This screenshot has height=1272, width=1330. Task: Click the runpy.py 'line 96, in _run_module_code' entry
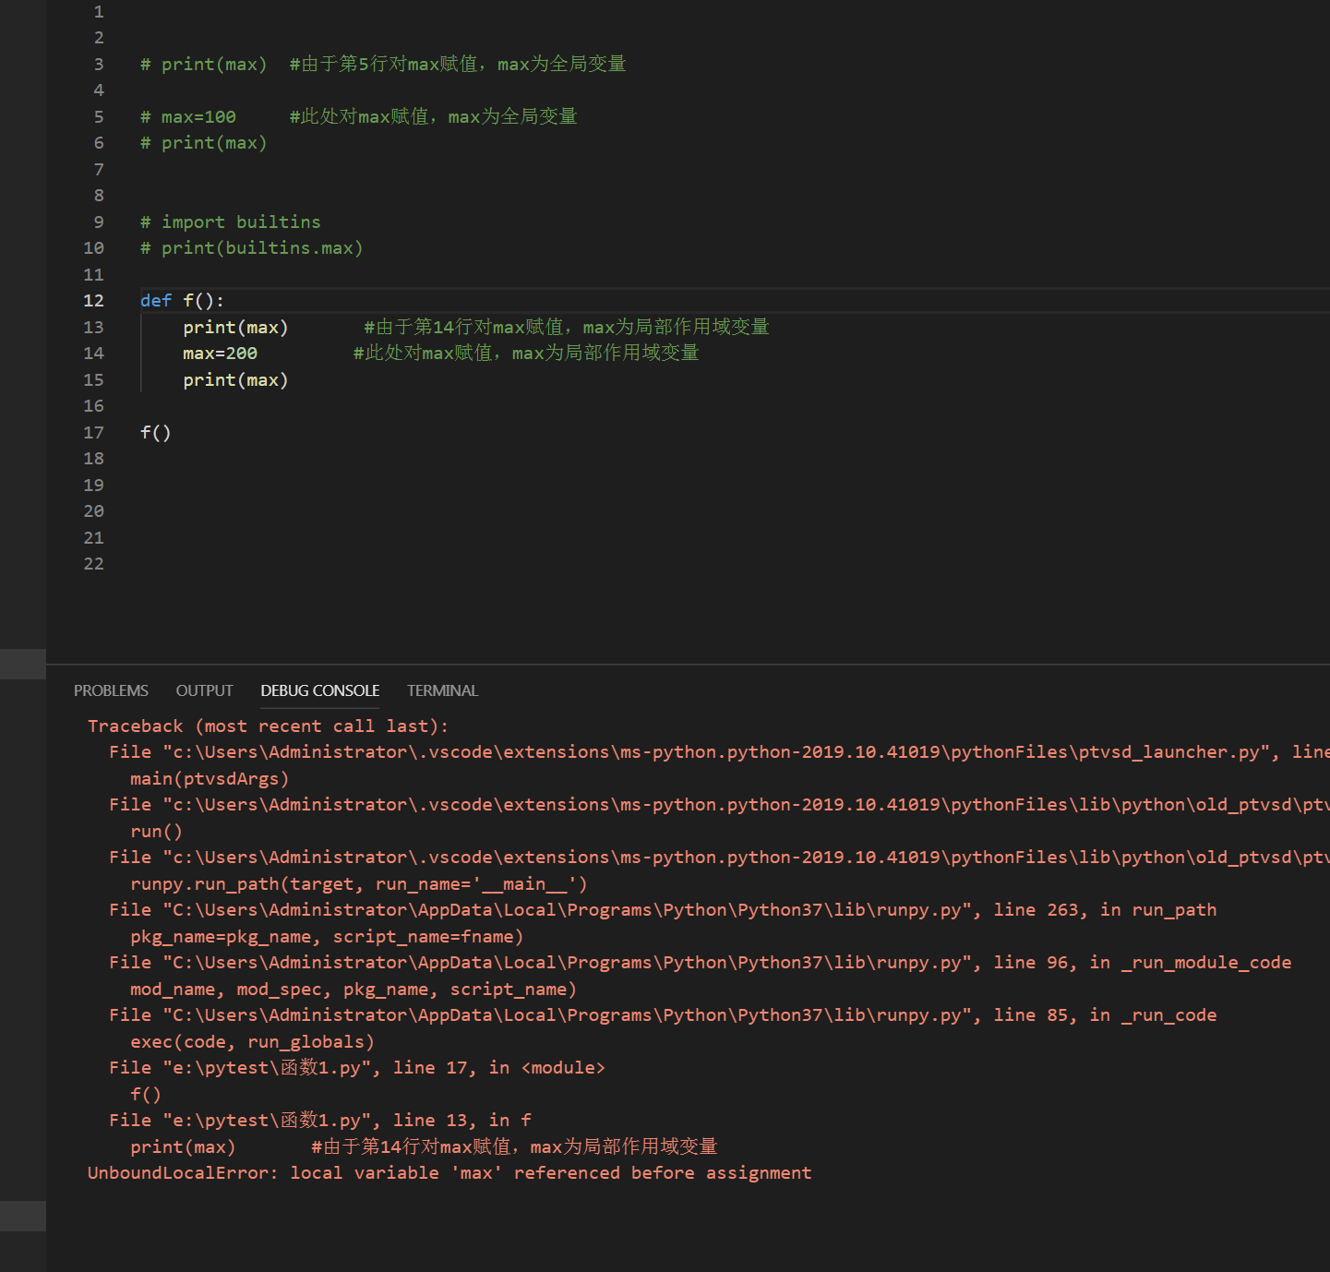(x=700, y=963)
